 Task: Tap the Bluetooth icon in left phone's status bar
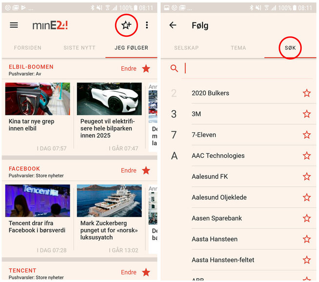(x=93, y=8)
